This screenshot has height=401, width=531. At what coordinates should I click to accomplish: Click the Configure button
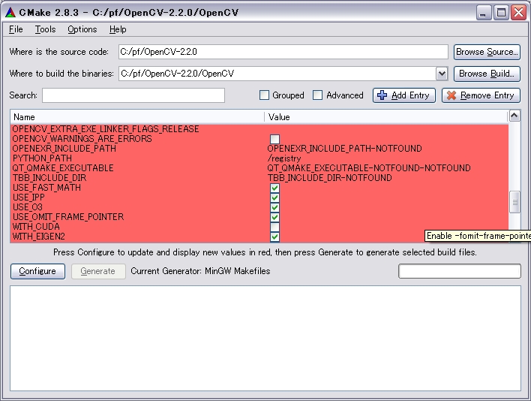(37, 271)
